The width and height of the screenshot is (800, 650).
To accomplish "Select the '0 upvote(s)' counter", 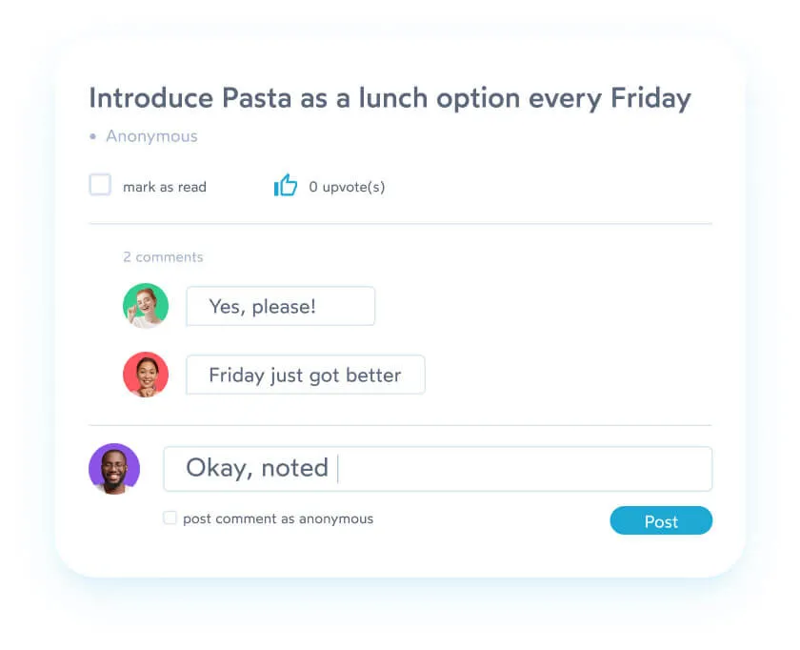I will coord(347,187).
